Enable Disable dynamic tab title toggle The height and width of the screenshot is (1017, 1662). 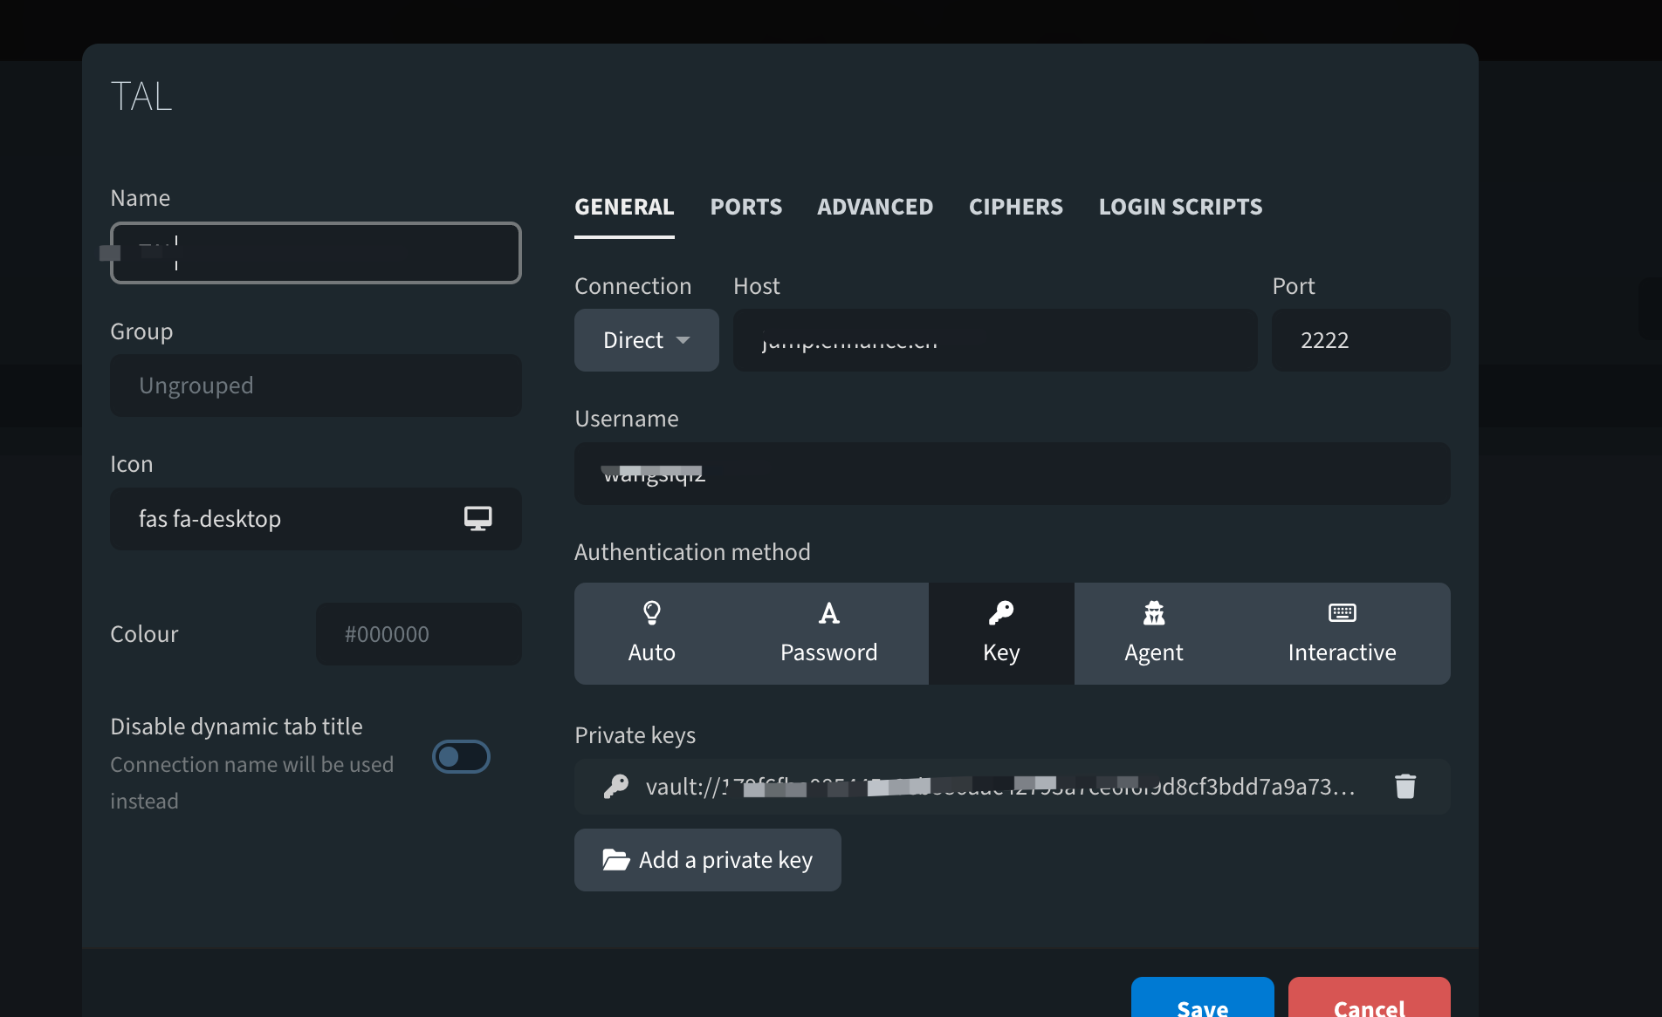pos(461,756)
